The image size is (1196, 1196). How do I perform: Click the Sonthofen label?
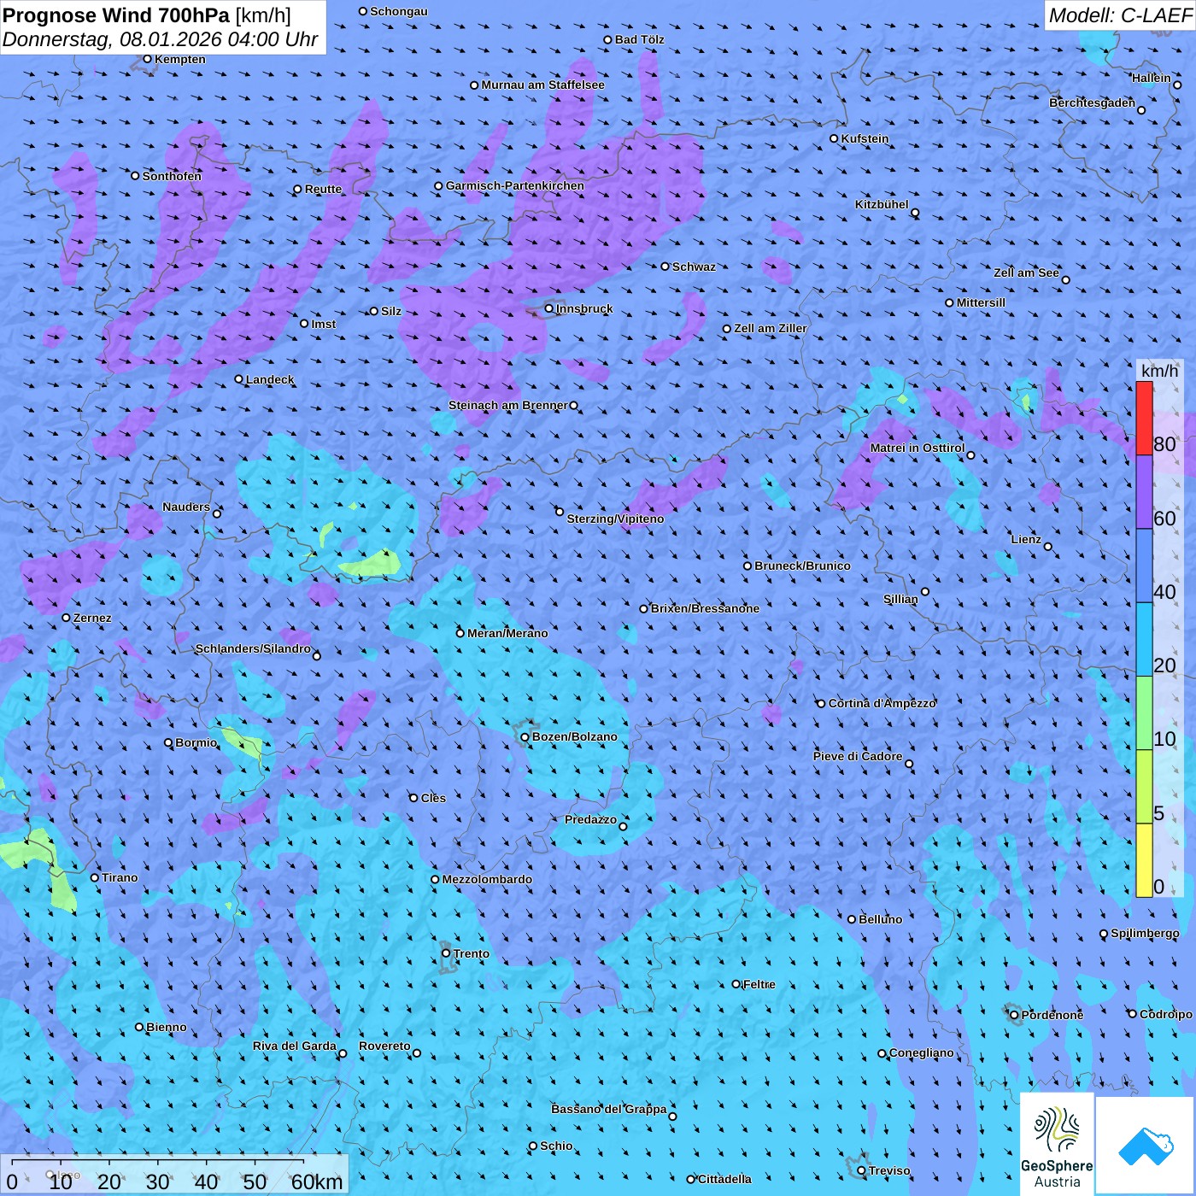pyautogui.click(x=173, y=176)
